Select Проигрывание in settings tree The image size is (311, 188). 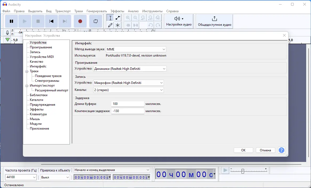point(41,47)
